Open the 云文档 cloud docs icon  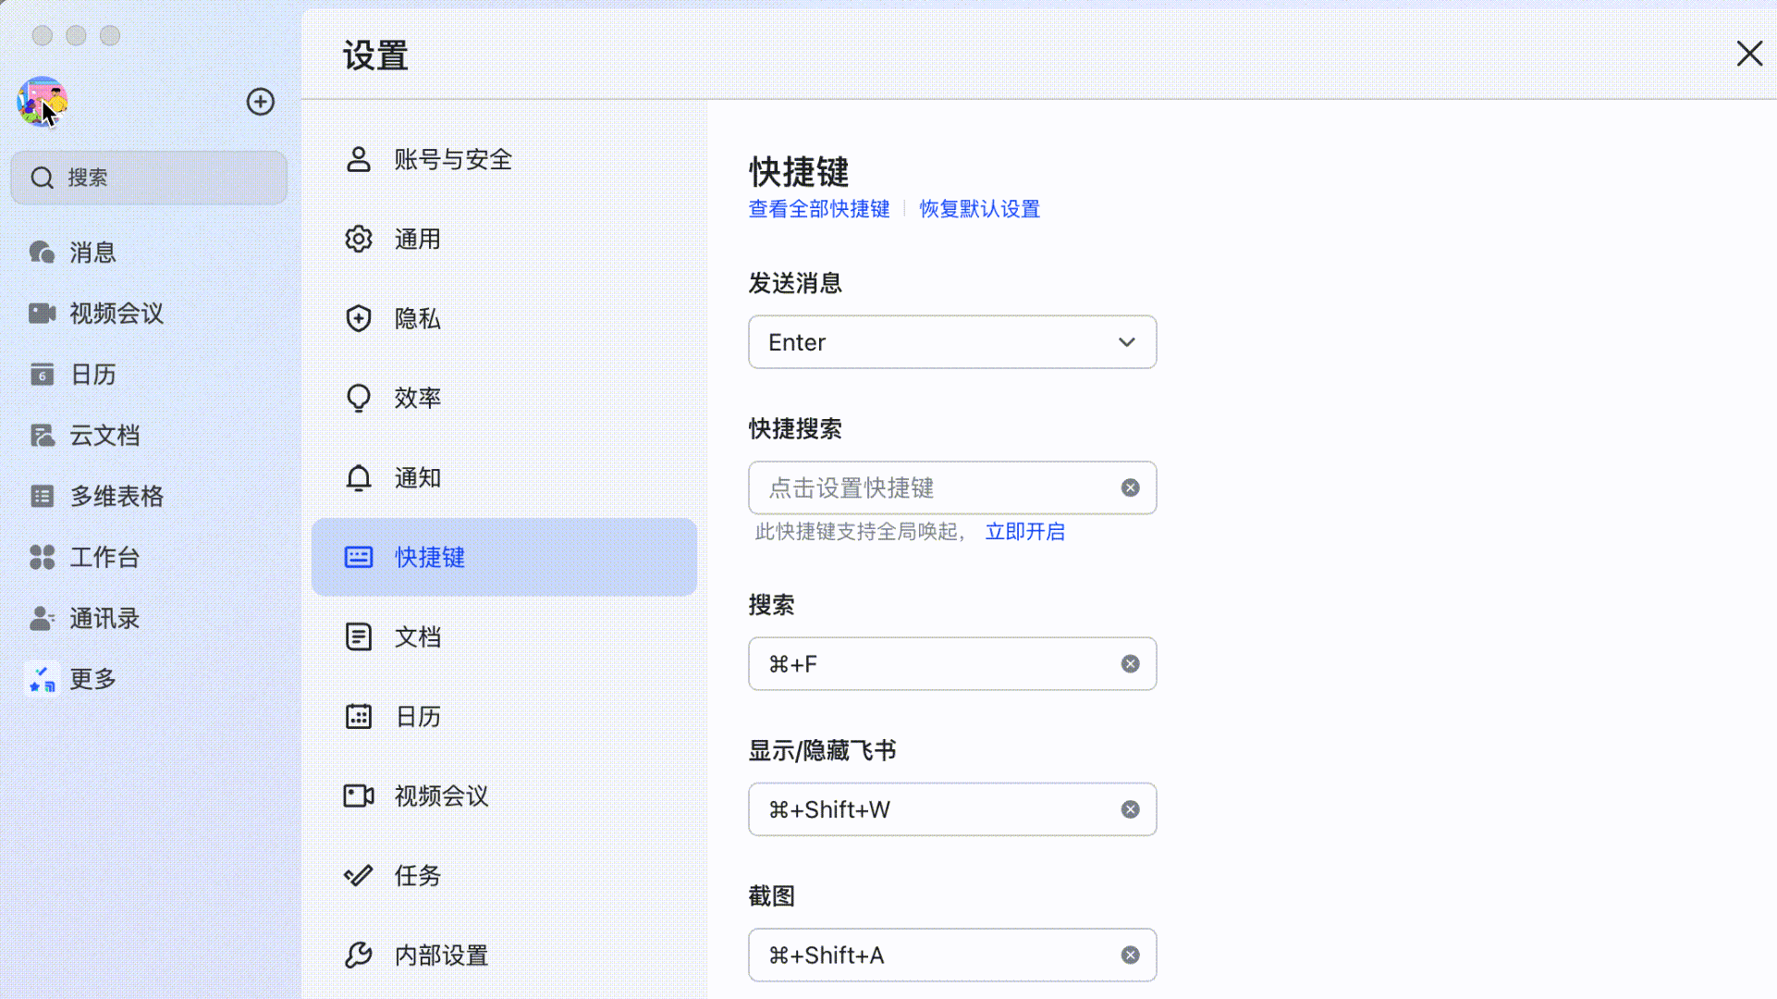(x=43, y=435)
